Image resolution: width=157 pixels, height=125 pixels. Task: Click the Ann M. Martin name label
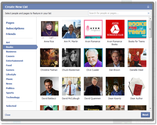71,41
